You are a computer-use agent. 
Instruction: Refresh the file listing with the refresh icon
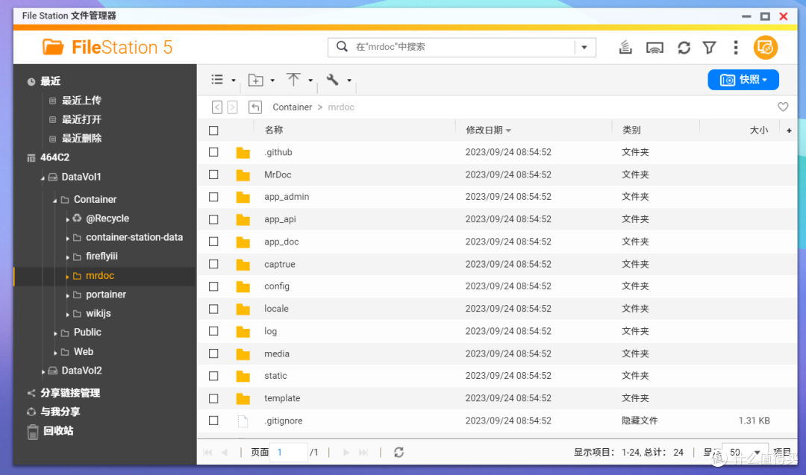pos(684,47)
